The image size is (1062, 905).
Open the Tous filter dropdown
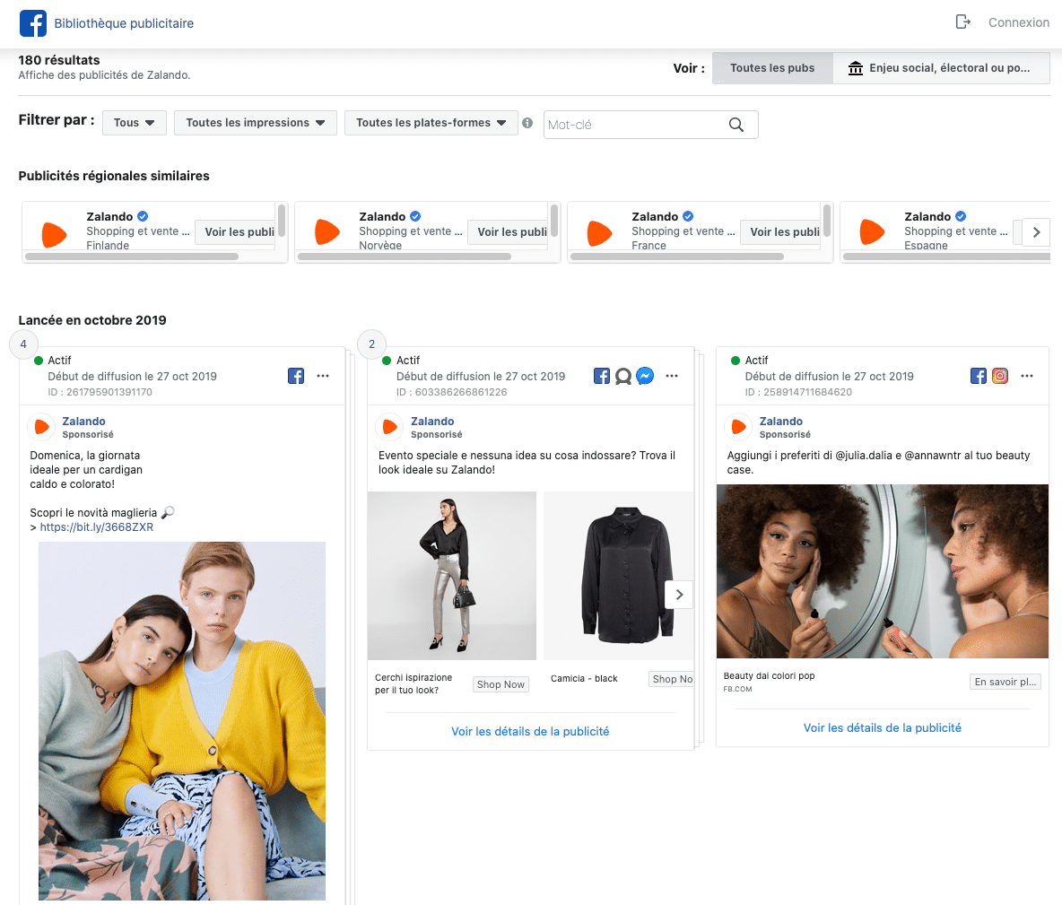click(x=135, y=123)
